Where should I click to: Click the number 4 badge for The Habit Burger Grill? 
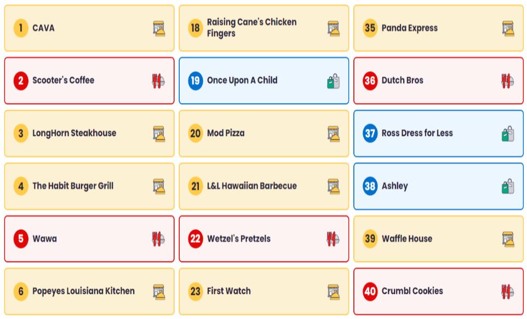[x=21, y=186]
